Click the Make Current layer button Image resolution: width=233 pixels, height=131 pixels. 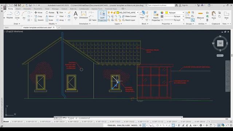tap(129, 16)
